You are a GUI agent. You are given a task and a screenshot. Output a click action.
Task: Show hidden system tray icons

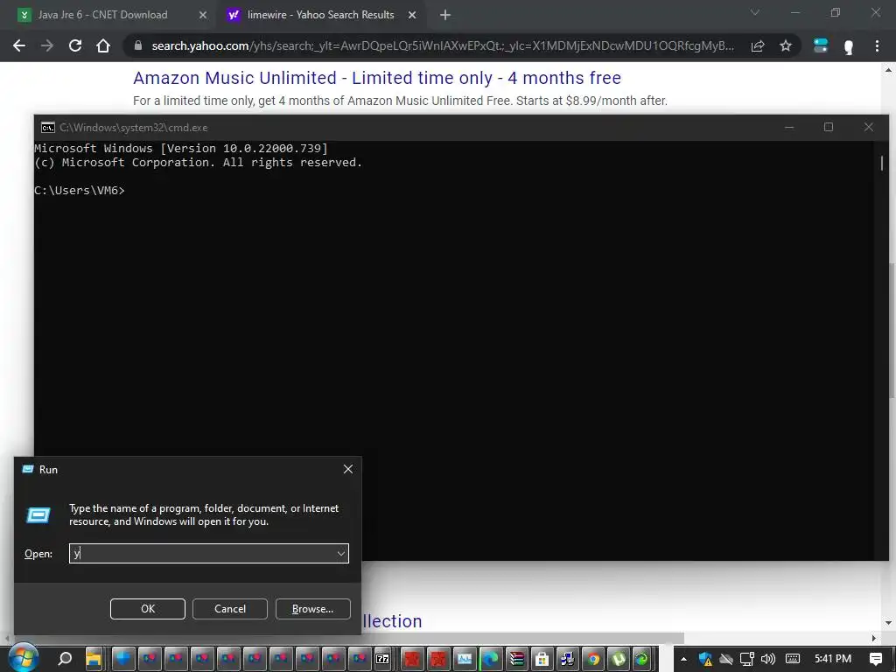click(x=683, y=659)
